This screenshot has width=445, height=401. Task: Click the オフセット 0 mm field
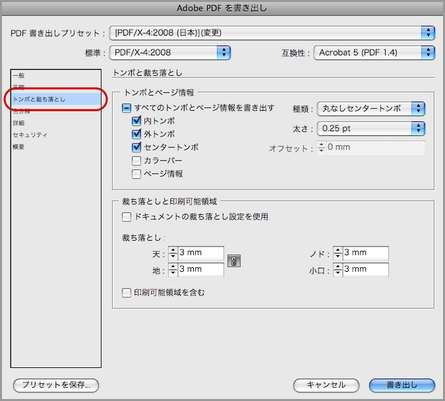click(x=376, y=147)
